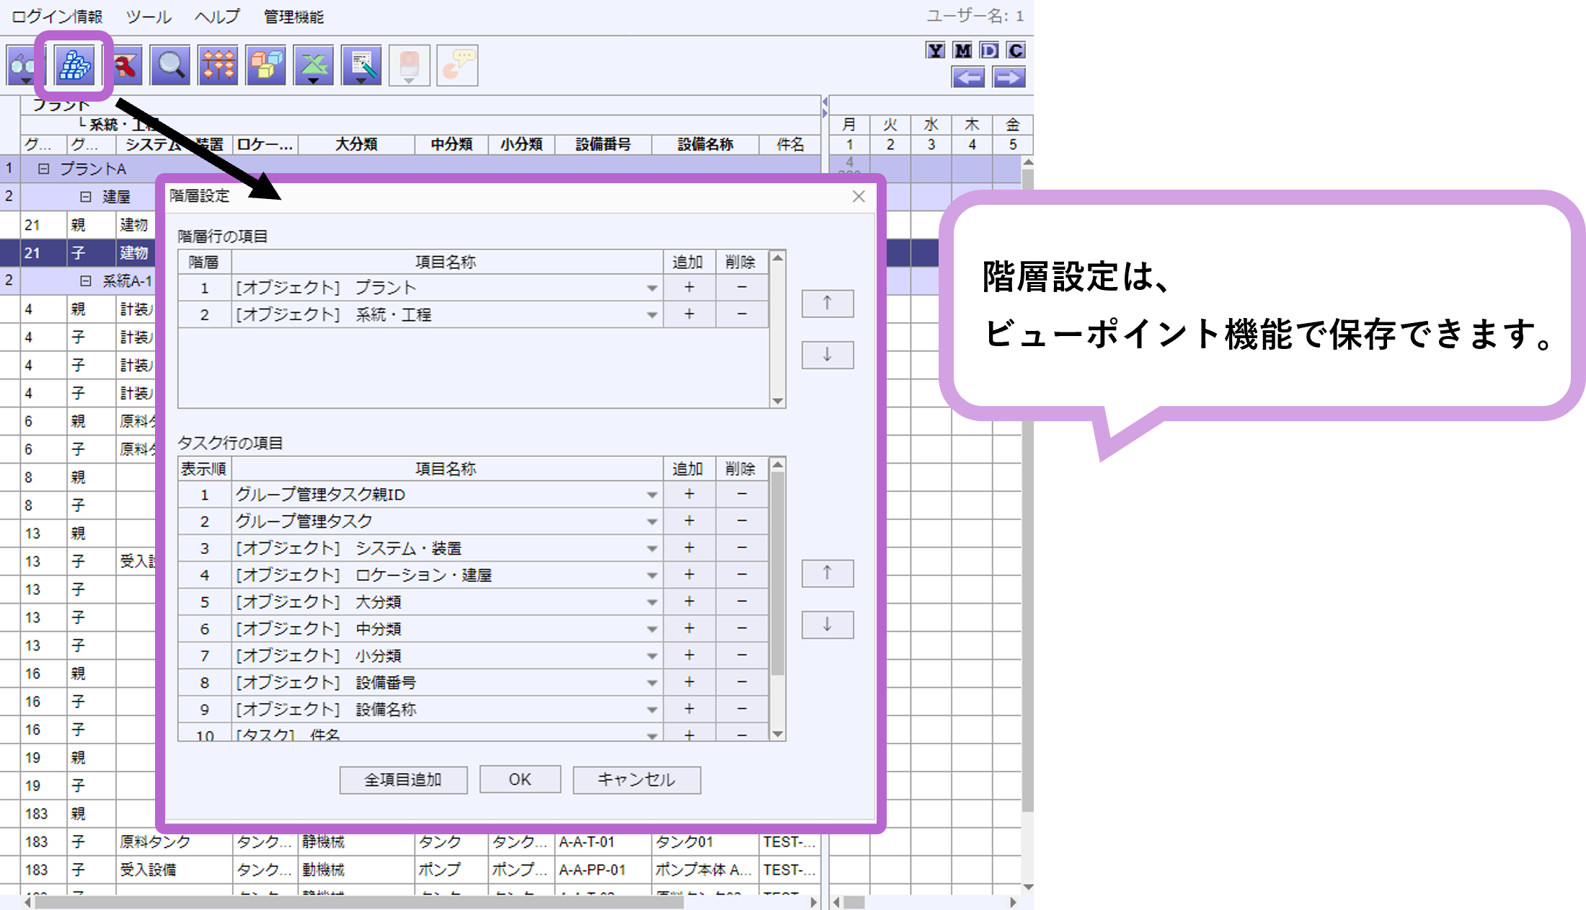The height and width of the screenshot is (910, 1586).
Task: Select the A-A-T-01 equipment number cell
Action: pos(603,842)
